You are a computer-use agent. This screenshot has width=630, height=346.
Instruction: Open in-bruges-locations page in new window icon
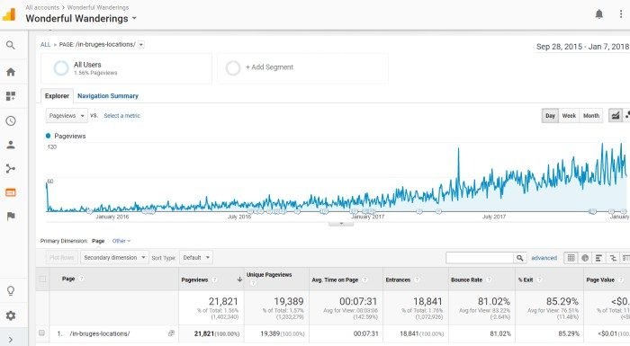point(171,333)
